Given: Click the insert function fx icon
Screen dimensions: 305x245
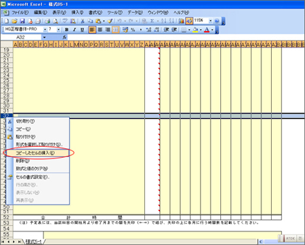Looking at the screenshot, I should click(64, 37).
